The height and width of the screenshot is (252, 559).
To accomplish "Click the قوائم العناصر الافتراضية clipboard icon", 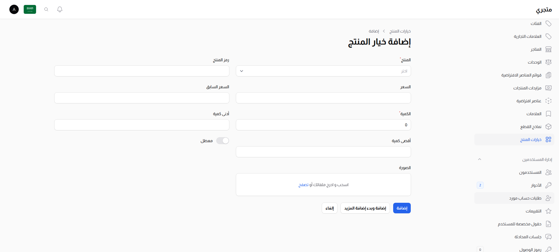I will pyautogui.click(x=548, y=75).
